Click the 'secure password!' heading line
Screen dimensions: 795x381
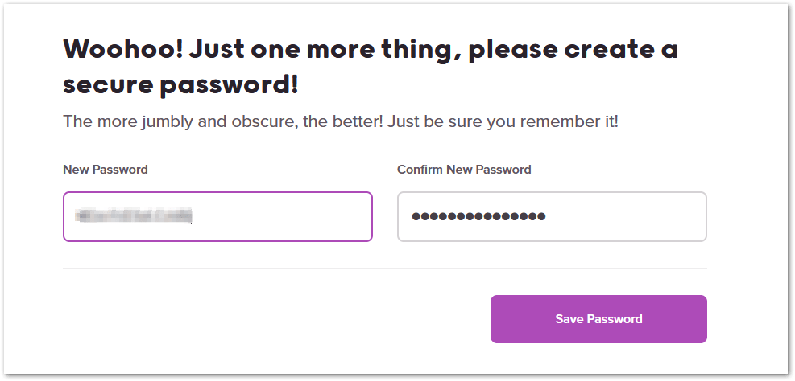coord(180,83)
